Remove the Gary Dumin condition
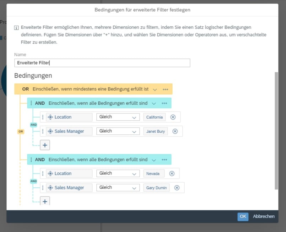The image size is (286, 232). point(177,188)
